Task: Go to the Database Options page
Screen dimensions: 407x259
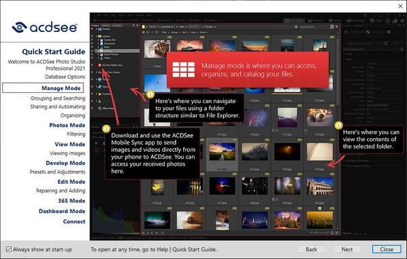Action: (x=65, y=77)
